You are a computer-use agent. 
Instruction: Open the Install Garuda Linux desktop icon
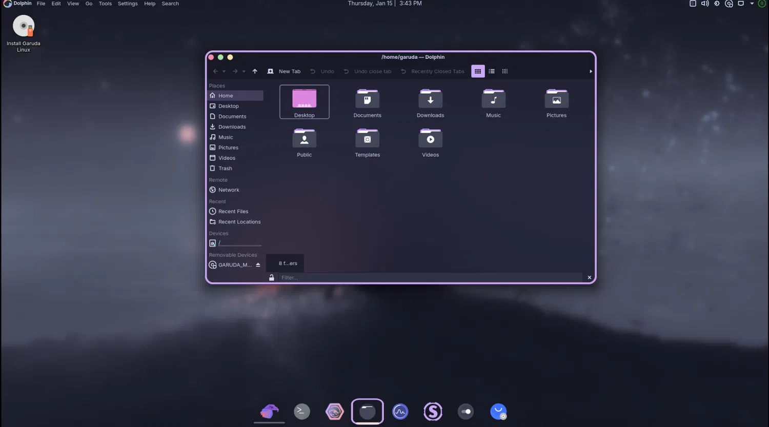click(24, 34)
